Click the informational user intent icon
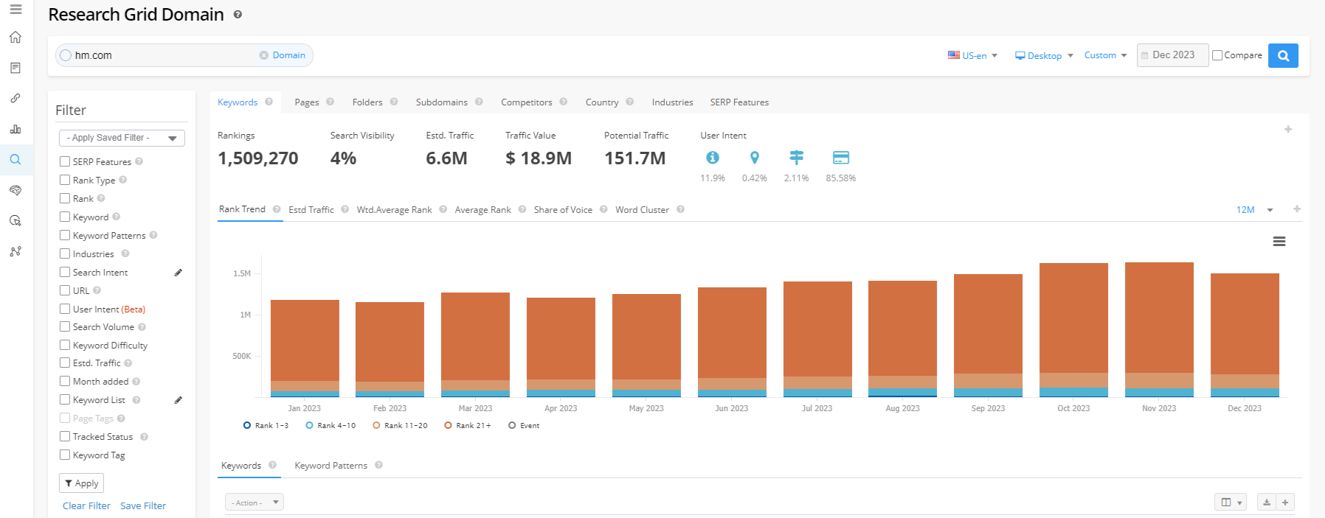 pyautogui.click(x=712, y=158)
